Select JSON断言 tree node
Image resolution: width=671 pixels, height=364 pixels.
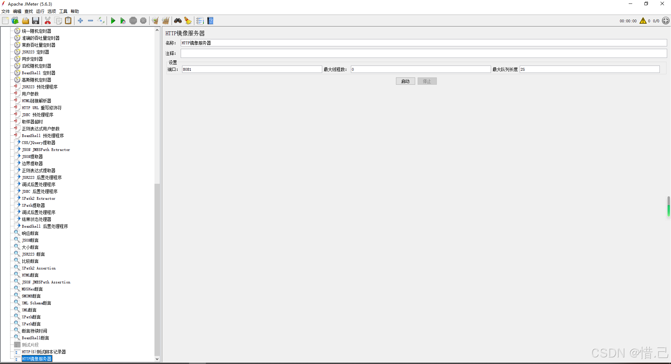click(x=30, y=240)
